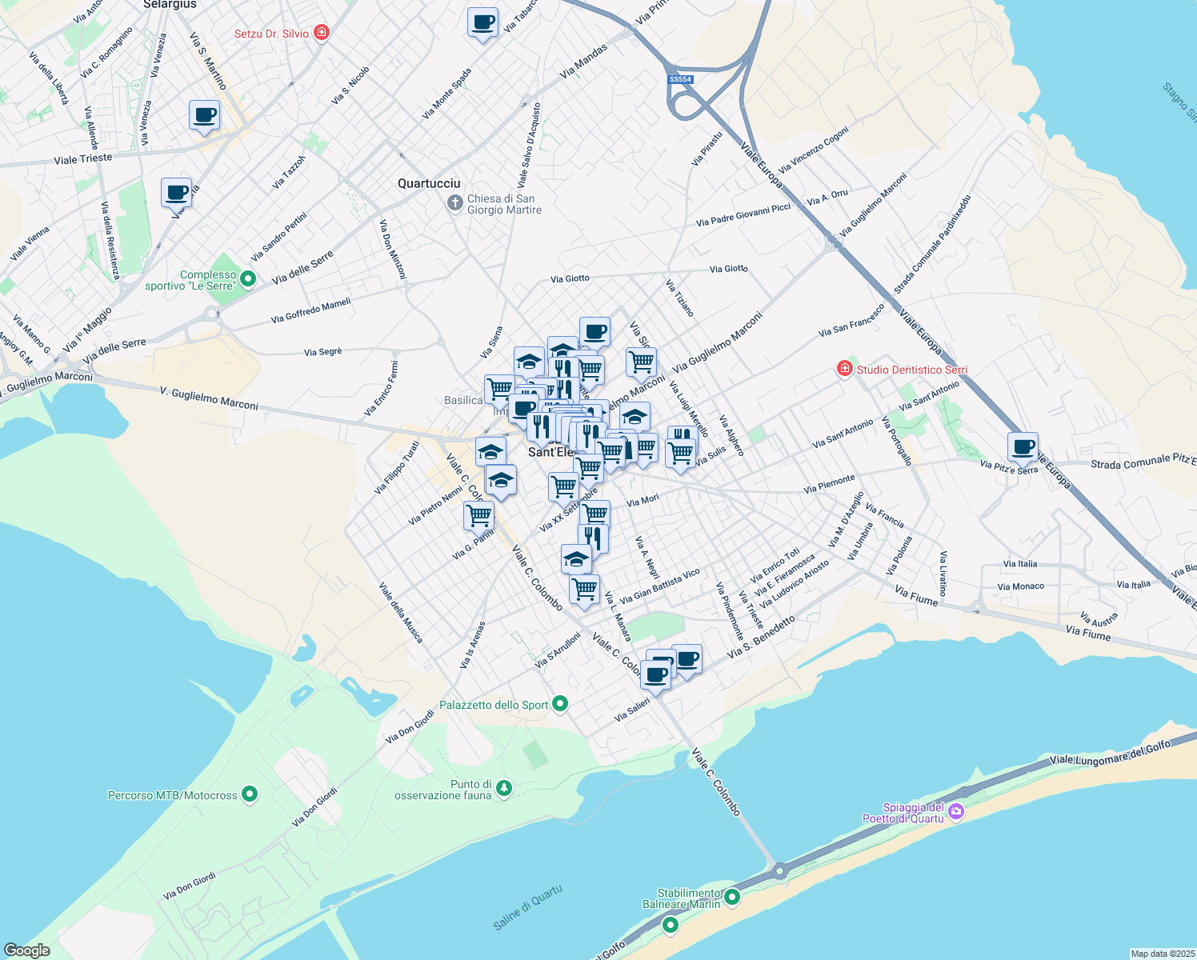
Task: Click the Via Piemonte street label
Action: coord(829,484)
